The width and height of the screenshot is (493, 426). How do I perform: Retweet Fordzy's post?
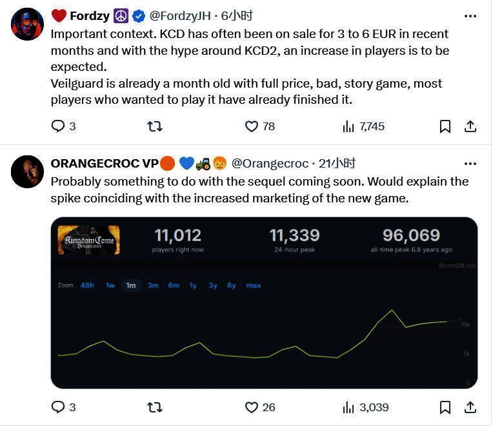click(x=155, y=126)
